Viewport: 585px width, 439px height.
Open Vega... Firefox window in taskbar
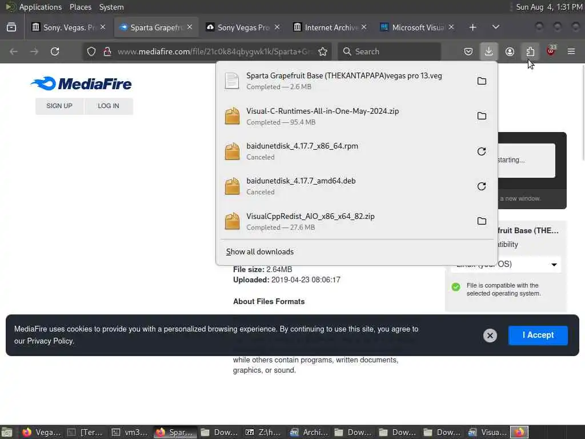[42, 432]
